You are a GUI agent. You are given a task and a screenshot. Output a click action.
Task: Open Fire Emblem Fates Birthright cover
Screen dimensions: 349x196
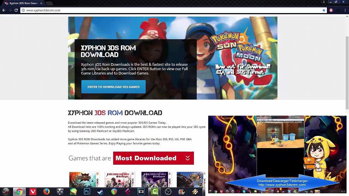[120, 179]
